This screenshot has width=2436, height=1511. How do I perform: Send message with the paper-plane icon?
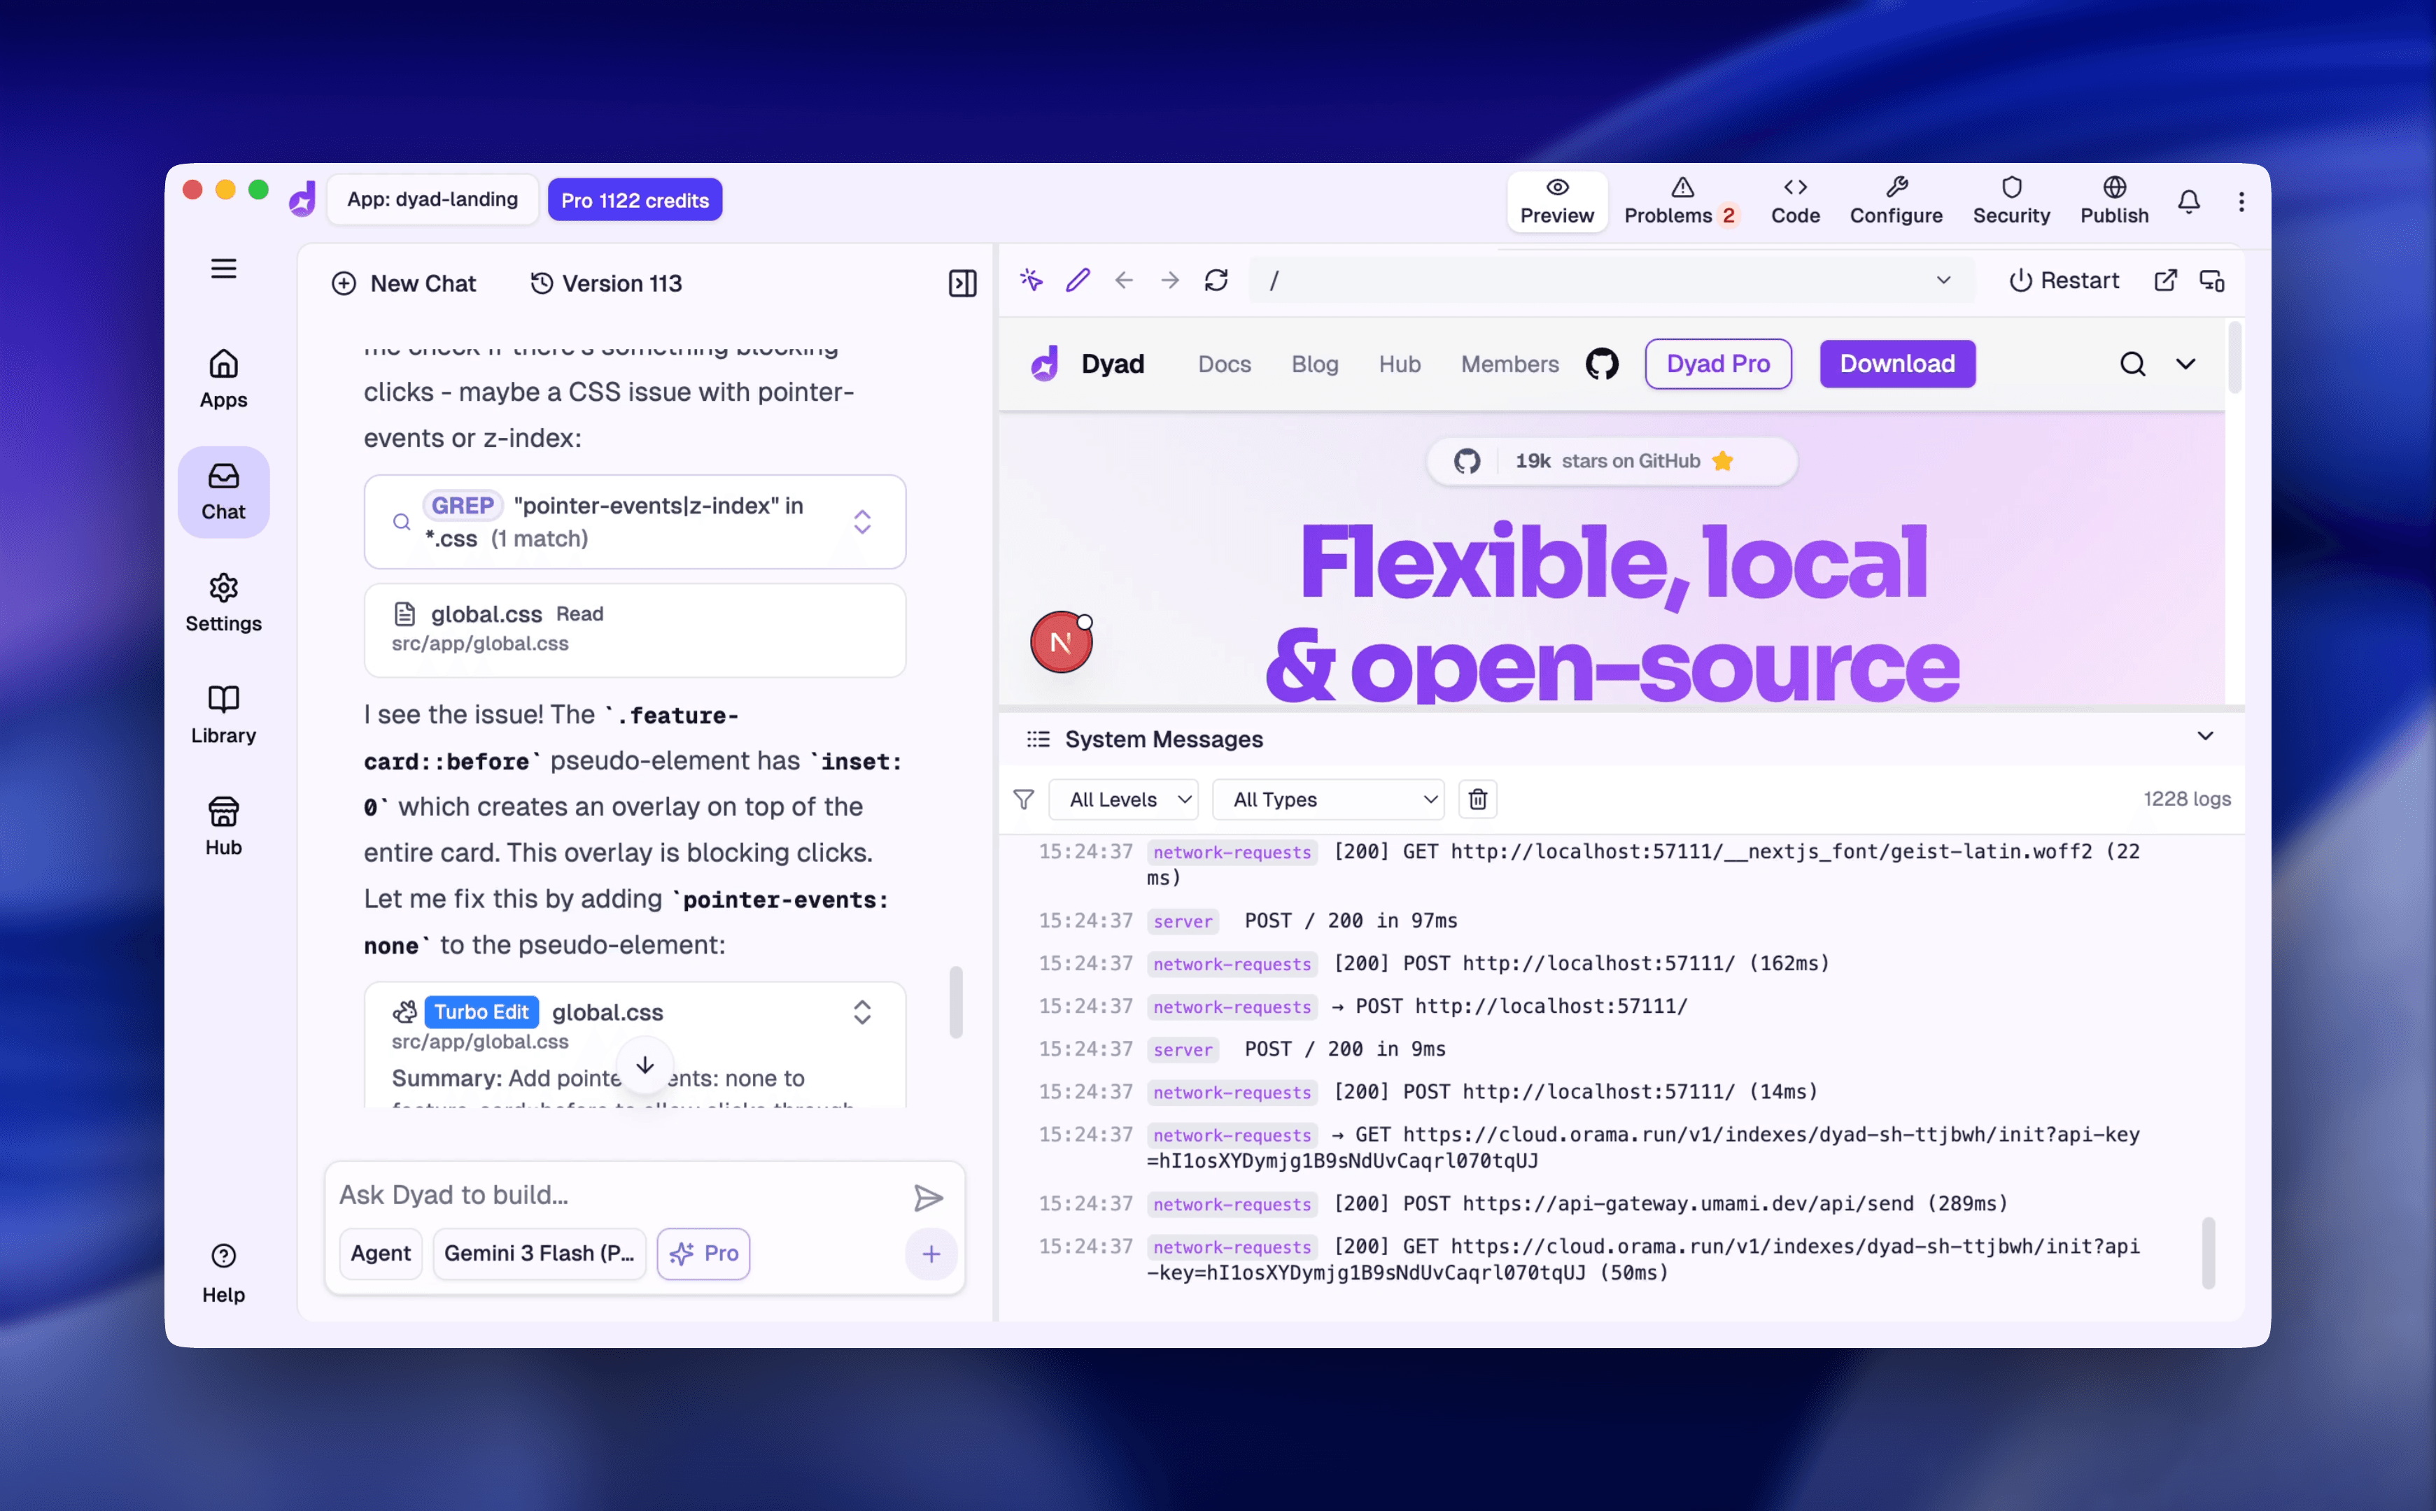pyautogui.click(x=928, y=1197)
